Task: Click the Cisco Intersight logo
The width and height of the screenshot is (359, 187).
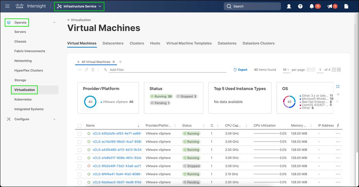Action: 30,6
